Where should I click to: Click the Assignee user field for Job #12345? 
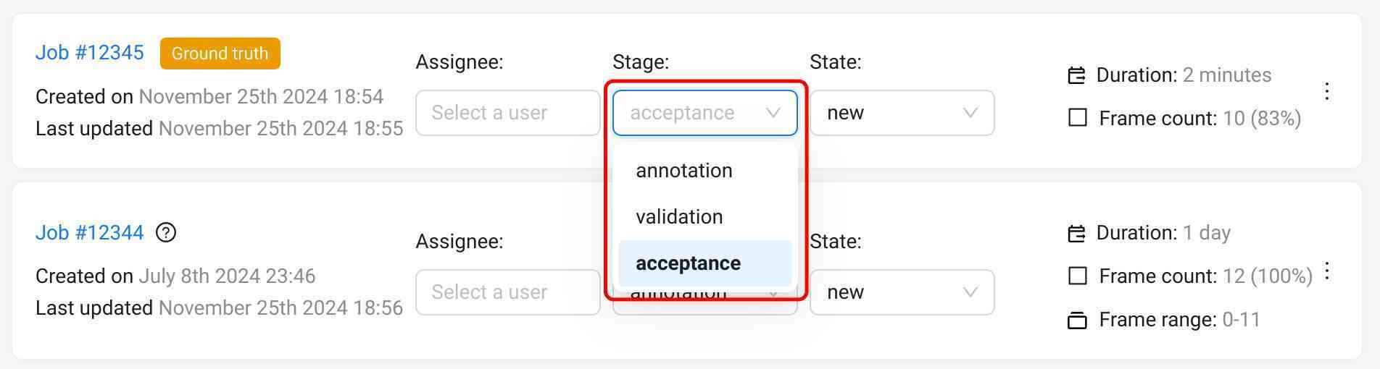507,113
